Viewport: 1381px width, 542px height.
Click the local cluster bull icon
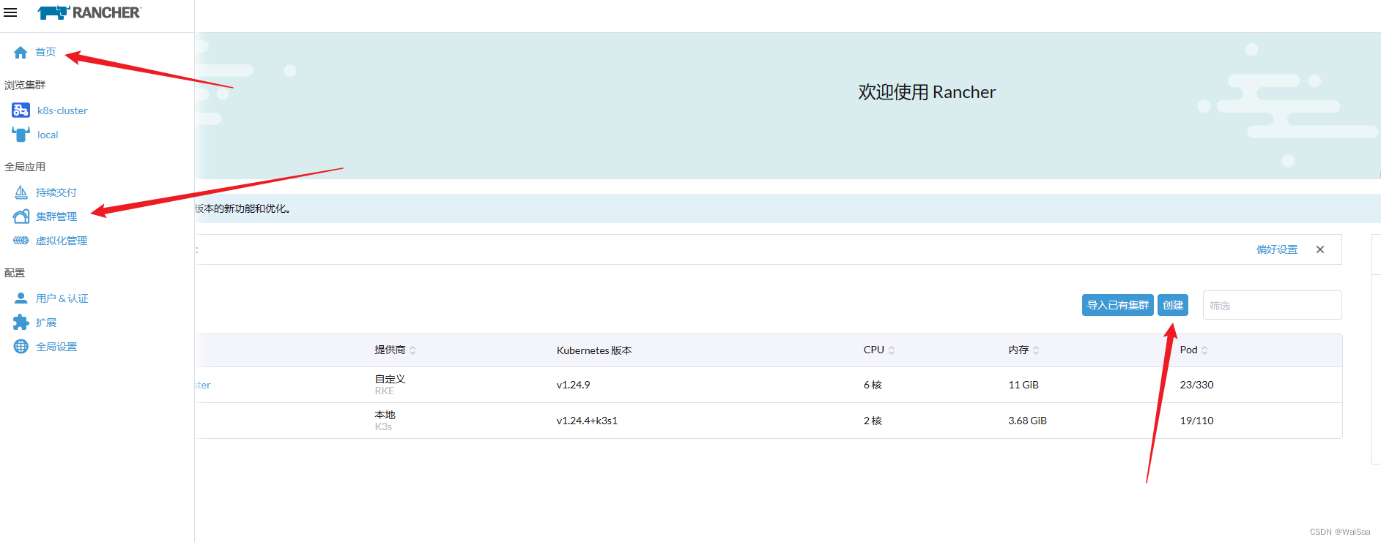tap(21, 135)
